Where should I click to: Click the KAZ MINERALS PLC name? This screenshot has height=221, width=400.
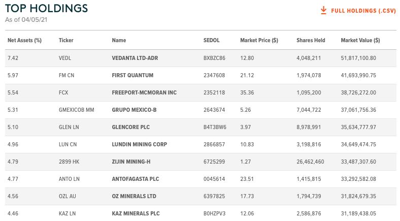[136, 213]
